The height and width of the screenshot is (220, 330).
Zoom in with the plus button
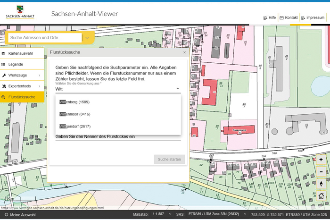(321, 160)
